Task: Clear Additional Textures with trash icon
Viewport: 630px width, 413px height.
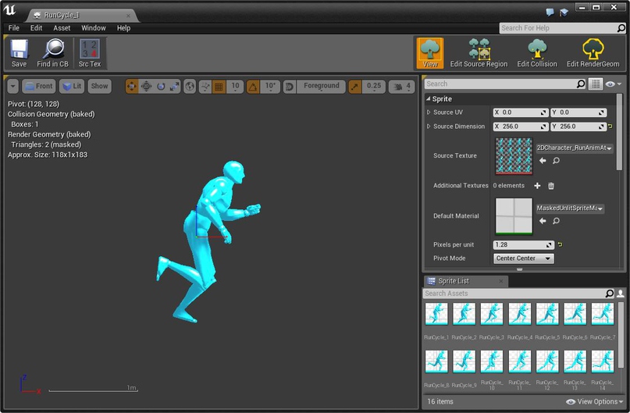Action: coord(551,186)
